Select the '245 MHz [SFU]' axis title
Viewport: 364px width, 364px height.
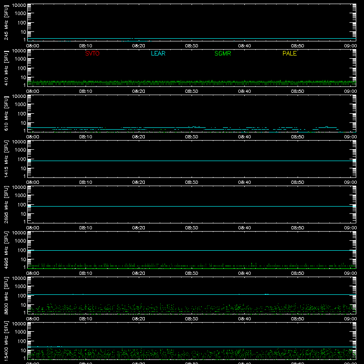click(6, 23)
